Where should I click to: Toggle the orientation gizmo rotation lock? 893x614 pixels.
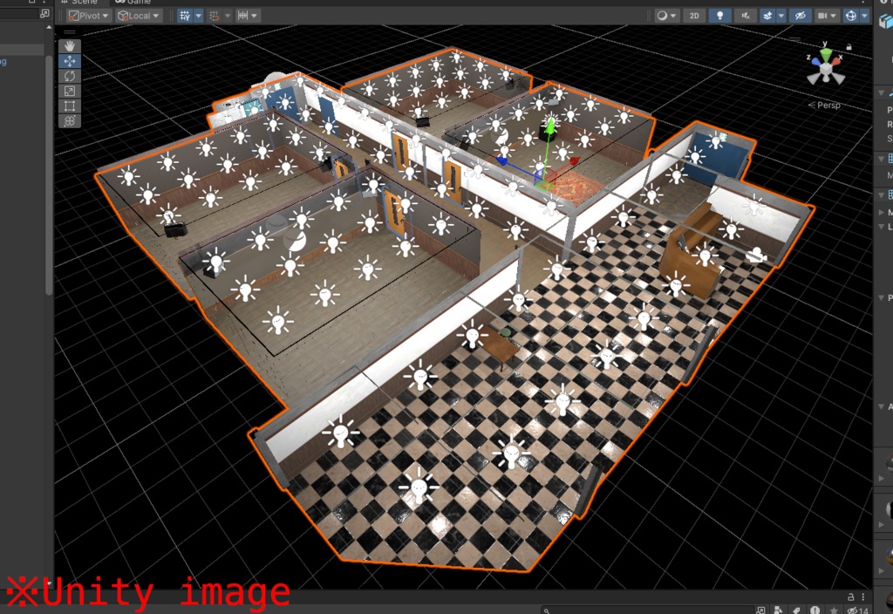pos(849,47)
